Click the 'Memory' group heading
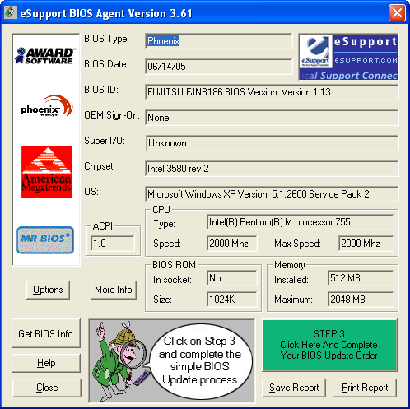 coord(290,265)
